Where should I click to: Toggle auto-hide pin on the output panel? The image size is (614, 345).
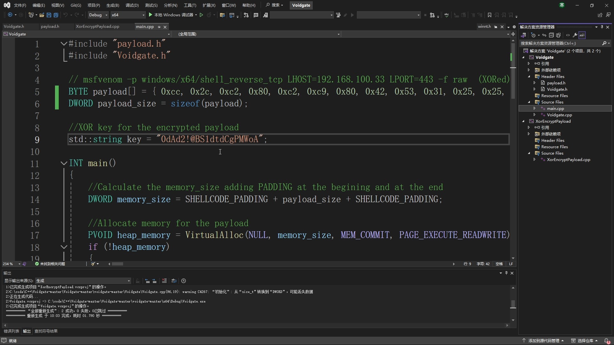[x=506, y=273]
